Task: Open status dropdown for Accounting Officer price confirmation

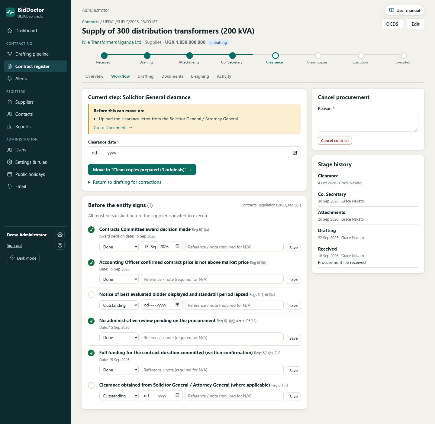Action: pyautogui.click(x=119, y=279)
